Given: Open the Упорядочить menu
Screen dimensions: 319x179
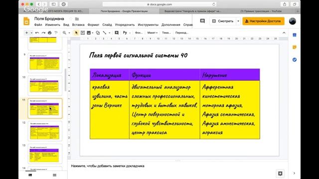Looking at the screenshot, I should tap(125, 25).
